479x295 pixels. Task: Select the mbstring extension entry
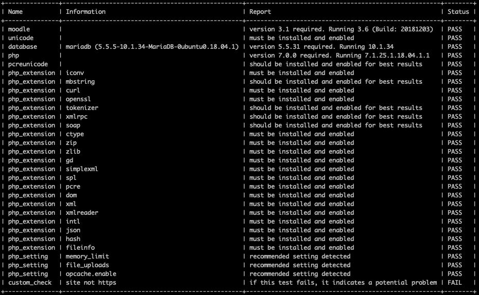click(80, 82)
